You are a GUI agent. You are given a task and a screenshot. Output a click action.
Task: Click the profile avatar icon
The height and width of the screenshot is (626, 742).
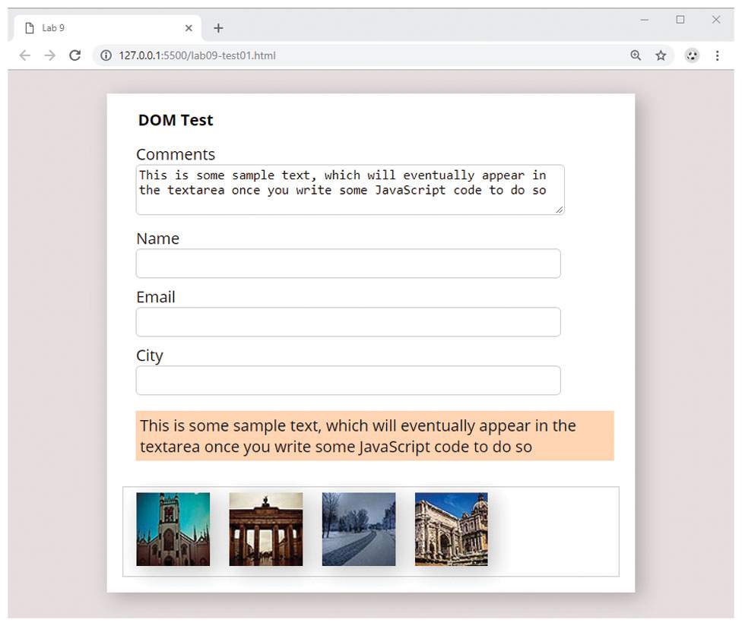click(x=691, y=55)
